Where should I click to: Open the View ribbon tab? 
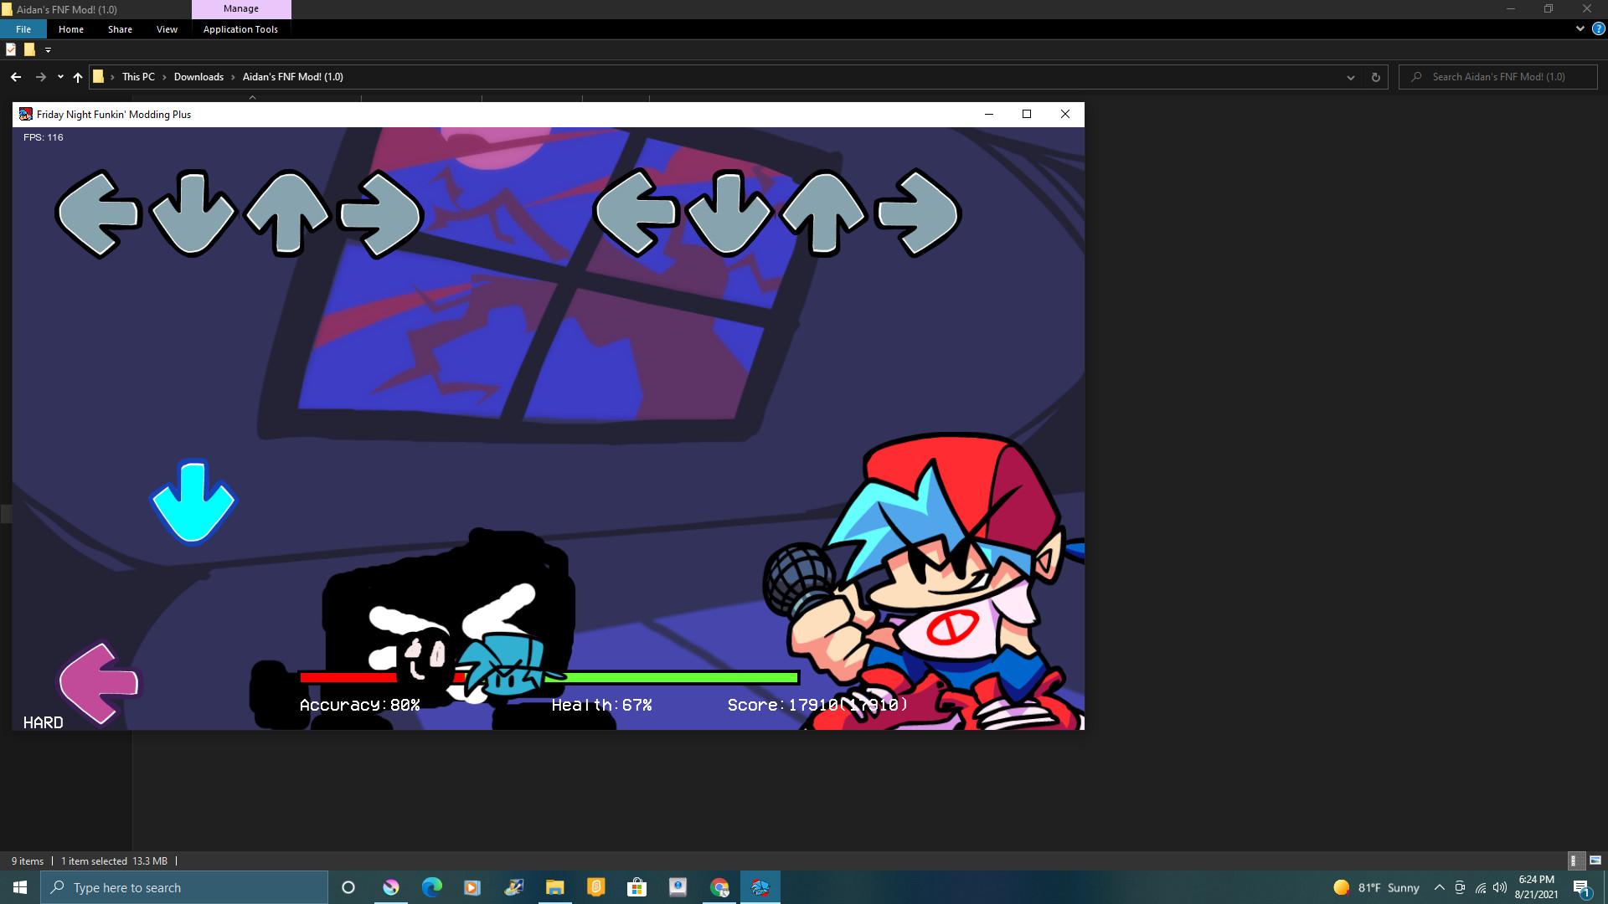click(x=167, y=29)
